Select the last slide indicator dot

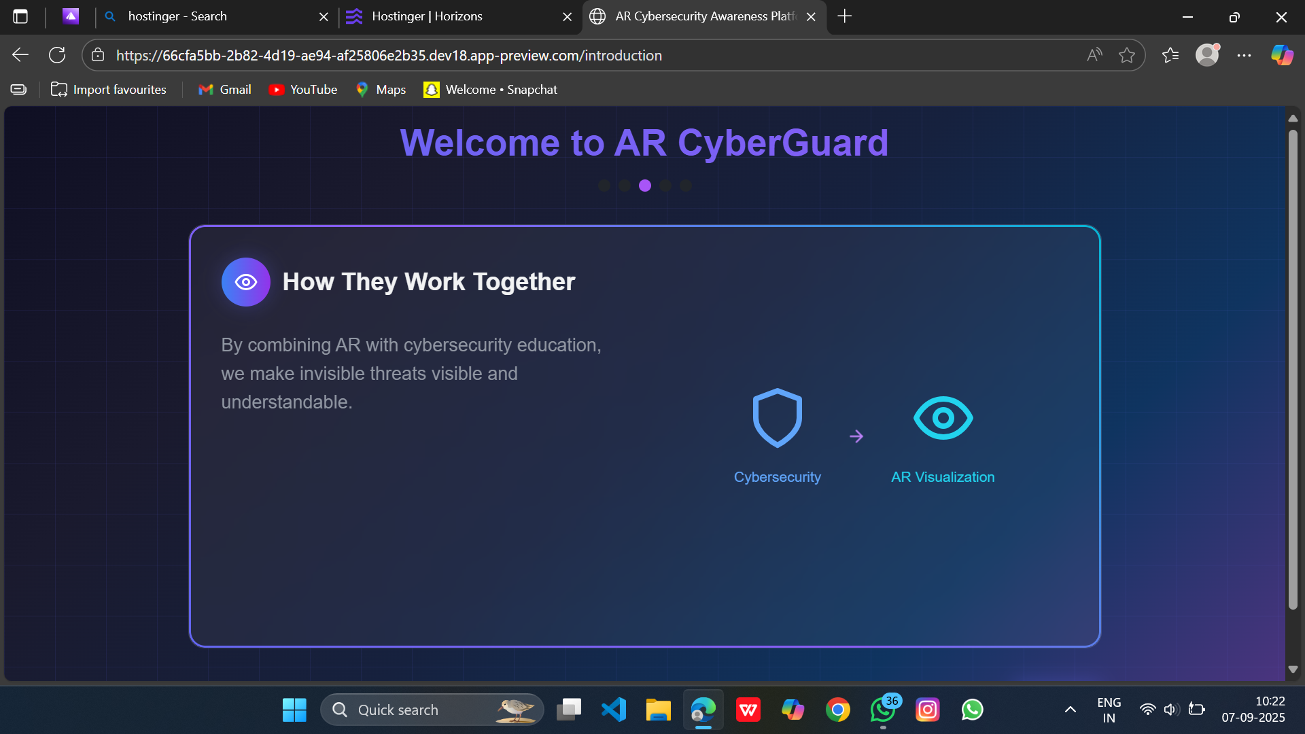click(686, 186)
